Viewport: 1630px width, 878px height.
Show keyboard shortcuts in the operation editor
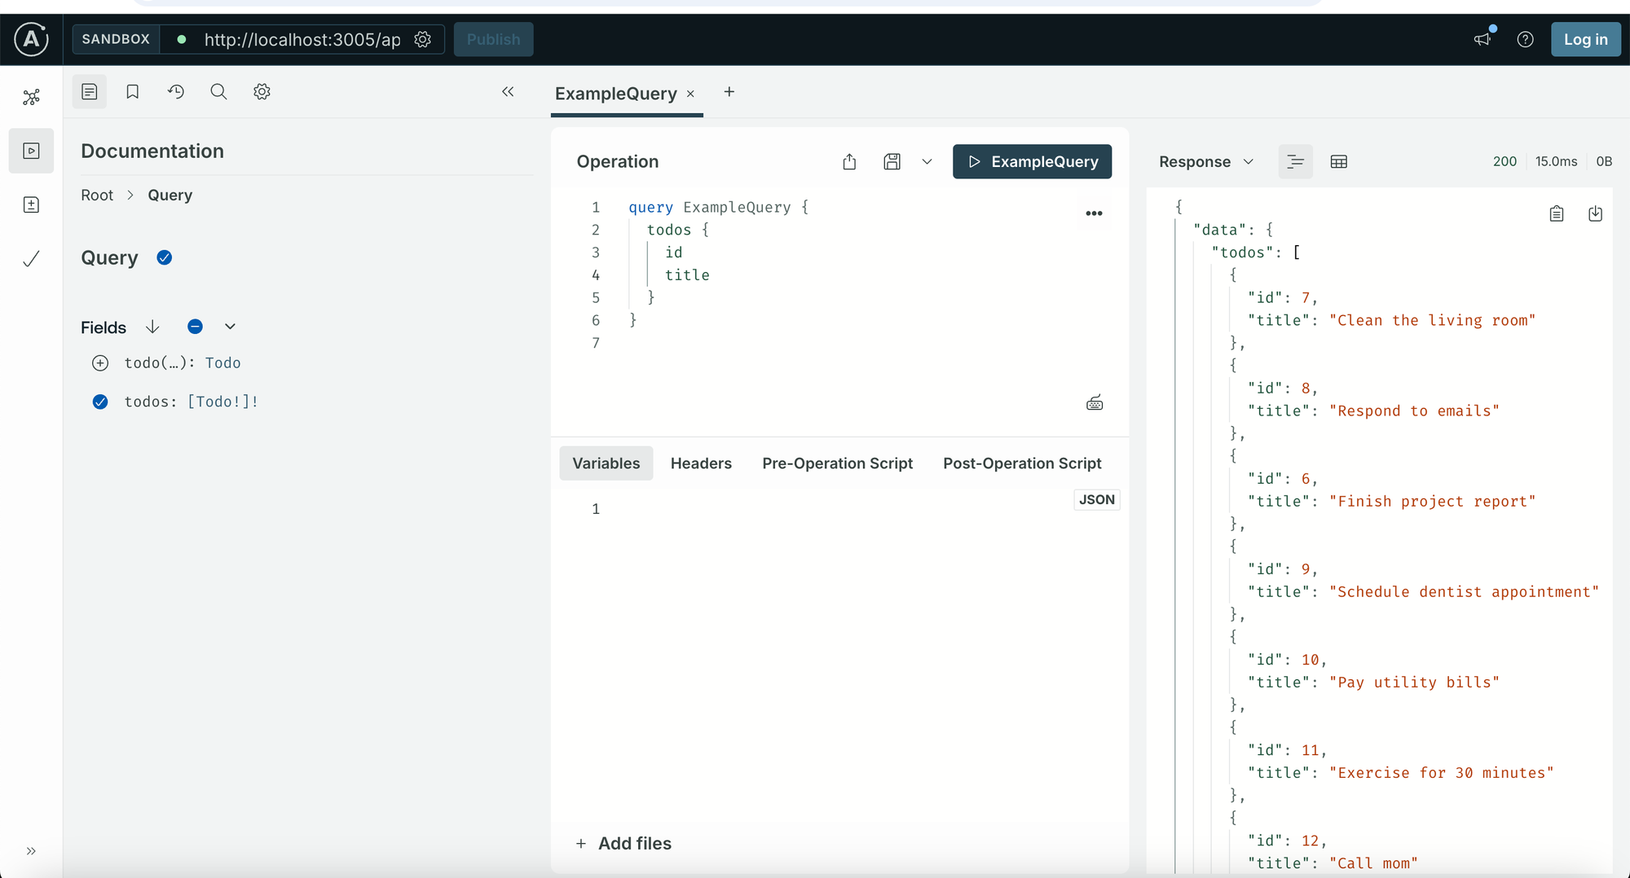1095,402
